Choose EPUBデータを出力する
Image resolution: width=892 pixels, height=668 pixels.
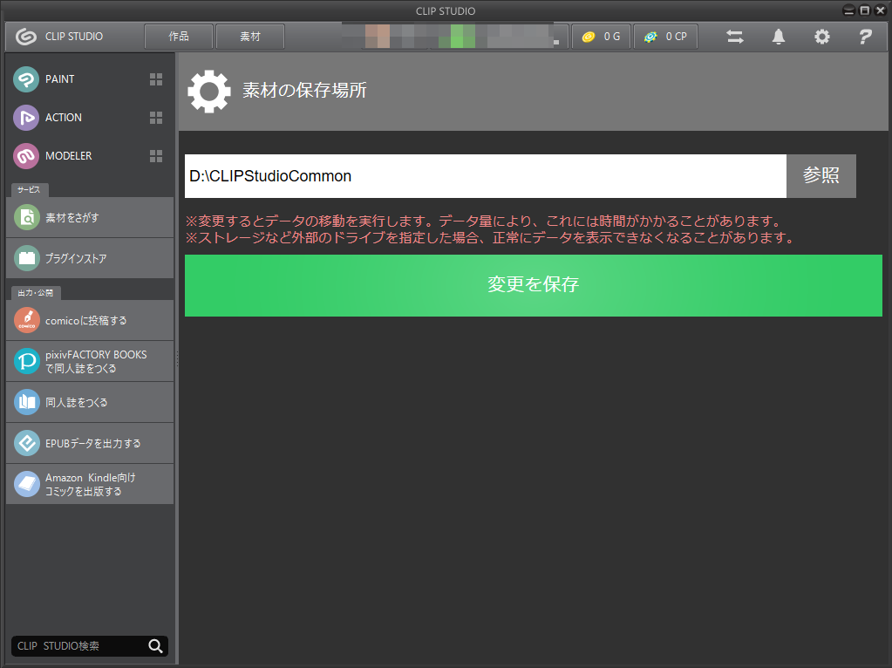90,443
